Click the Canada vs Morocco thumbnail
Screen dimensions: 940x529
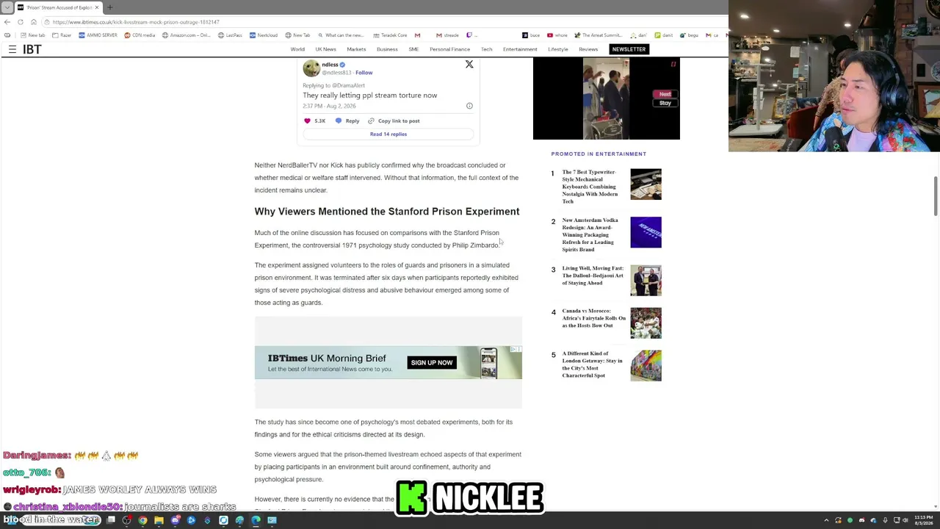click(x=646, y=323)
